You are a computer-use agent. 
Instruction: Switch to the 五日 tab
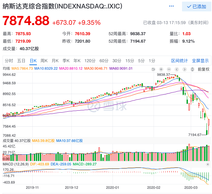[21, 61]
